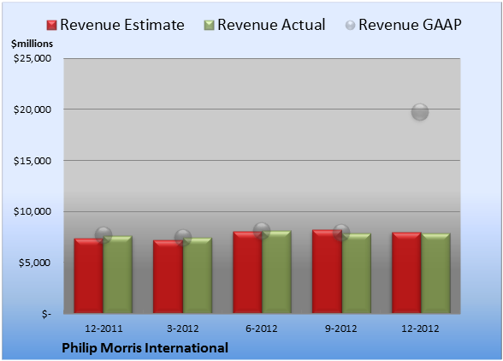Select the red estimate bar for 6-2012
The height and width of the screenshot is (361, 503).
tap(247, 272)
